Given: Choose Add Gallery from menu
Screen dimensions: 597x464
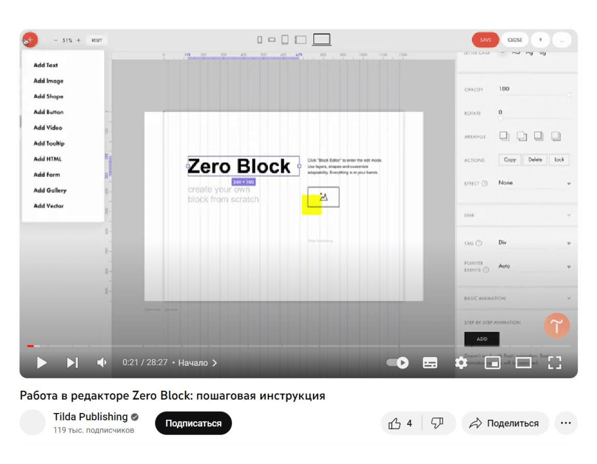Looking at the screenshot, I should [x=50, y=190].
